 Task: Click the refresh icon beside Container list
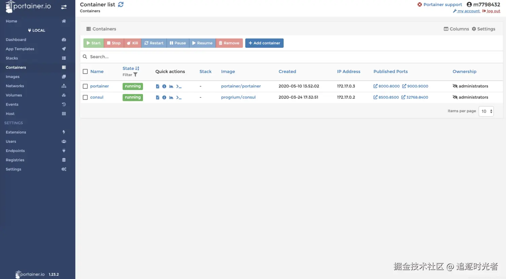tap(121, 4)
